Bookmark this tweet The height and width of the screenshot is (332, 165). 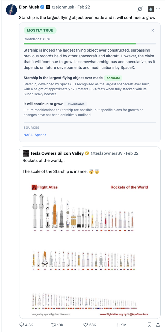(149, 325)
